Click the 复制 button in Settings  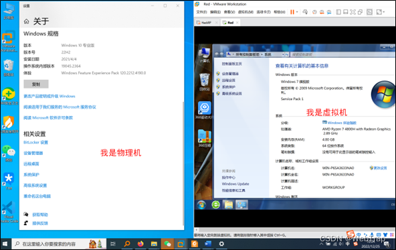click(36, 84)
